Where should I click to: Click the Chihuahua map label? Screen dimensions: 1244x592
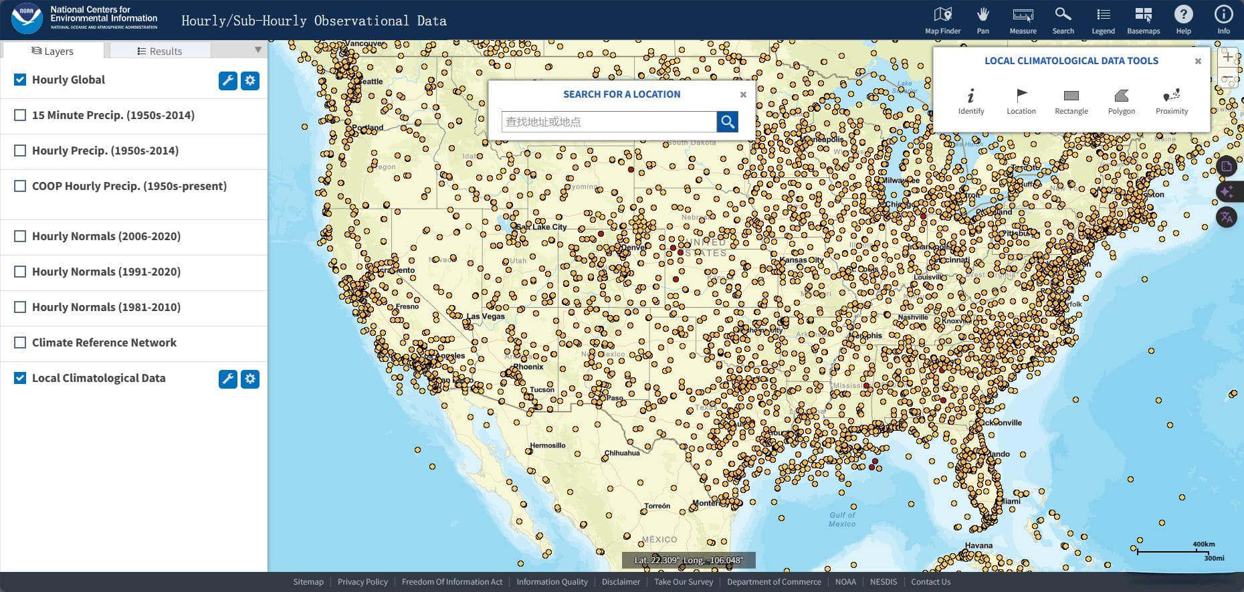[622, 453]
